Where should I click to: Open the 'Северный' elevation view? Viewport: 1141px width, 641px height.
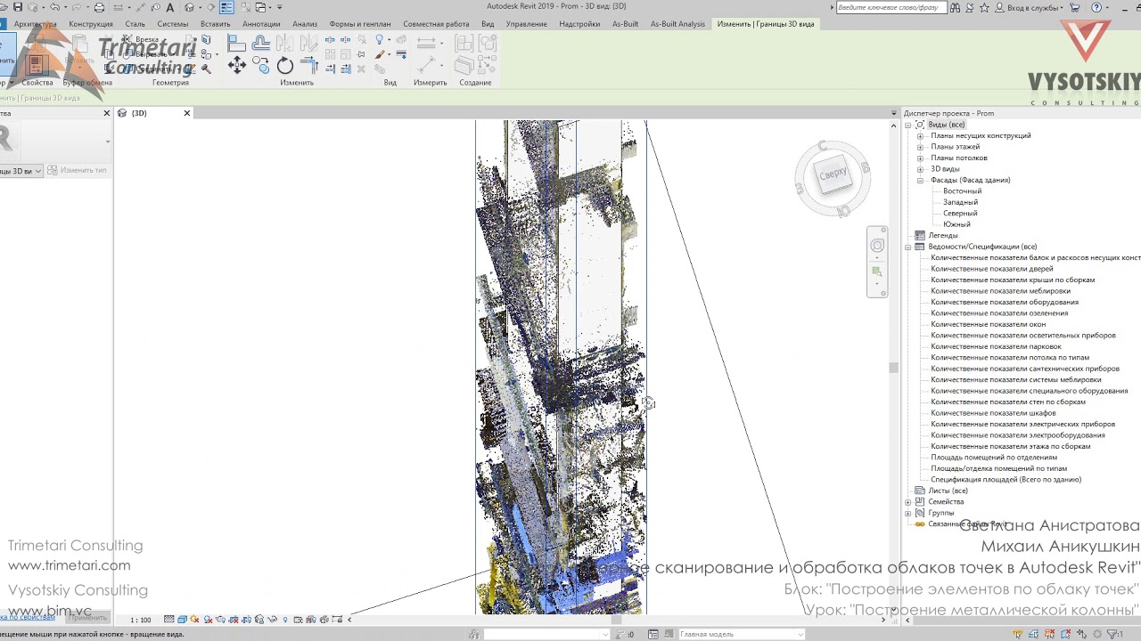[960, 214]
